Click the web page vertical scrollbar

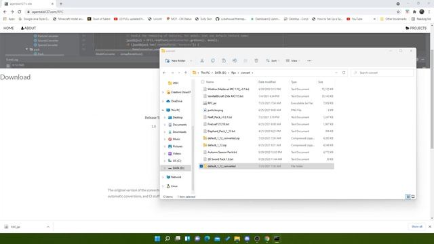(432, 100)
